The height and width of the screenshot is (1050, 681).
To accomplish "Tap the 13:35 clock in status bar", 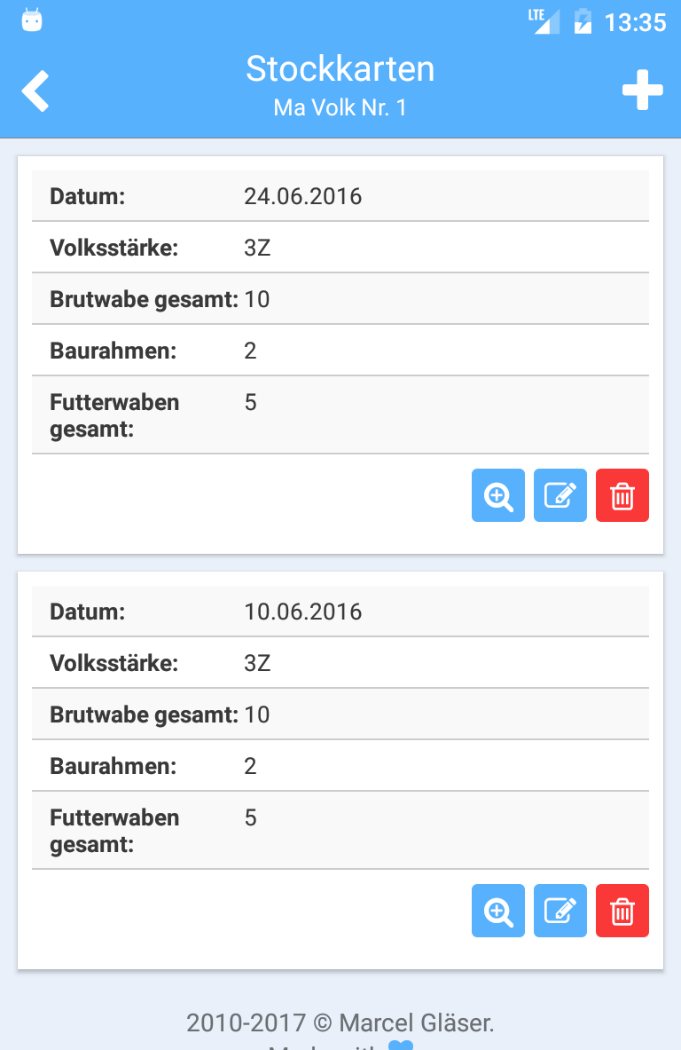I will pyautogui.click(x=635, y=21).
